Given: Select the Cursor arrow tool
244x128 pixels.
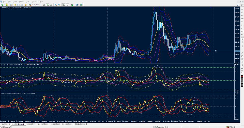Looking at the screenshot, I should [242, 39].
